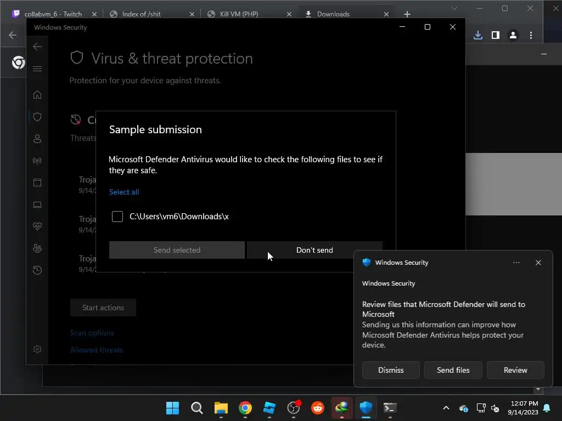Open Windows Security taskbar icon
The height and width of the screenshot is (421, 562).
click(366, 408)
